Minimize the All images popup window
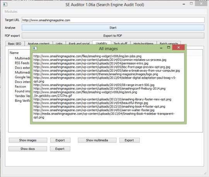The width and height of the screenshot is (209, 177). pos(161,48)
